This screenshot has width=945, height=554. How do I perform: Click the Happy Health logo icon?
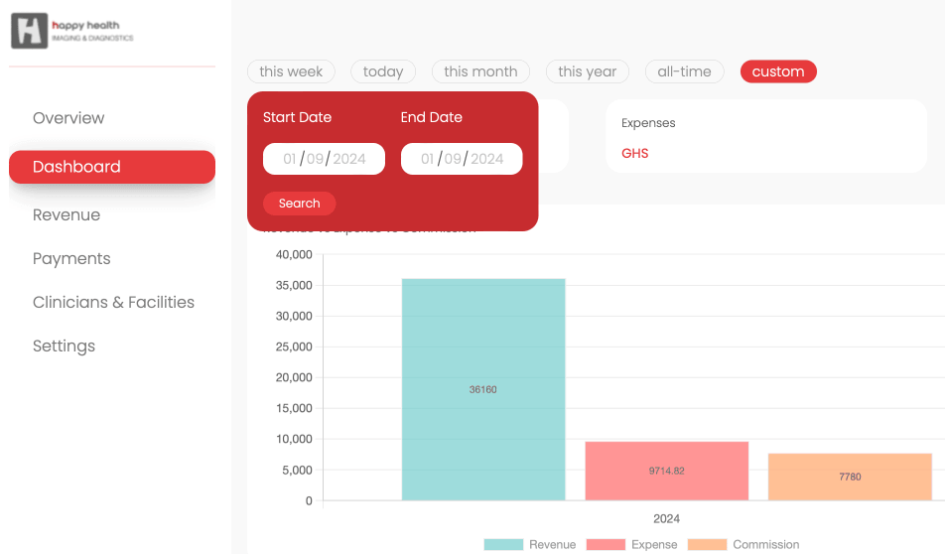coord(29,31)
